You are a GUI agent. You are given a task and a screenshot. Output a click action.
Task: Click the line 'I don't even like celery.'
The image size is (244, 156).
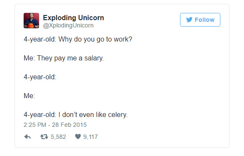click(x=93, y=115)
